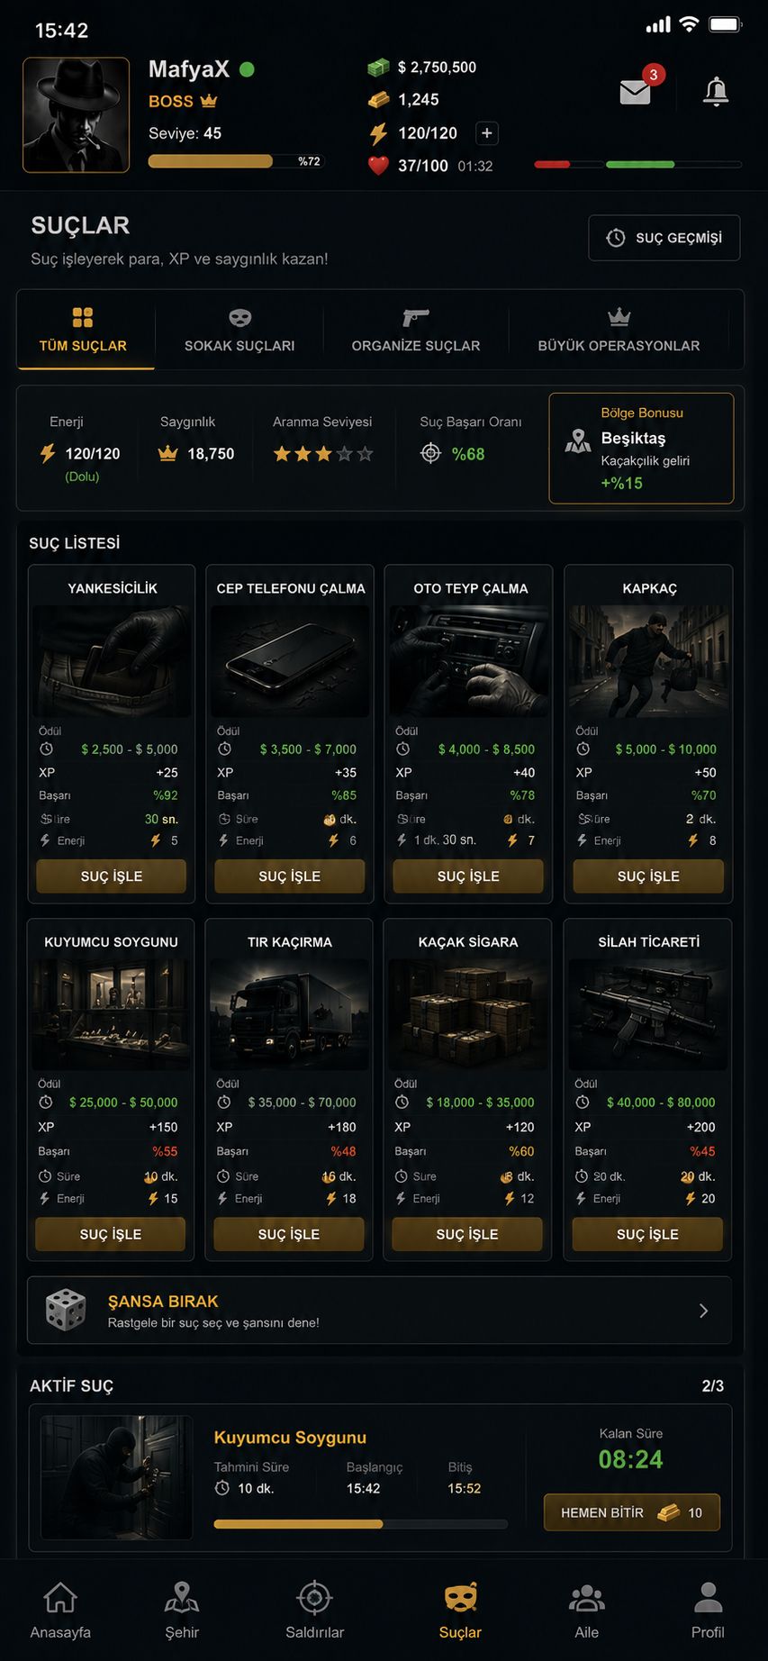Switch to Organize Suçlar tab

[416, 331]
